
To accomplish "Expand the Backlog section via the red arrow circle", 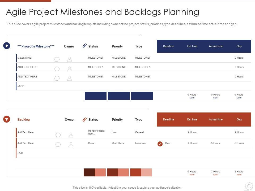I will [x=6, y=119].
